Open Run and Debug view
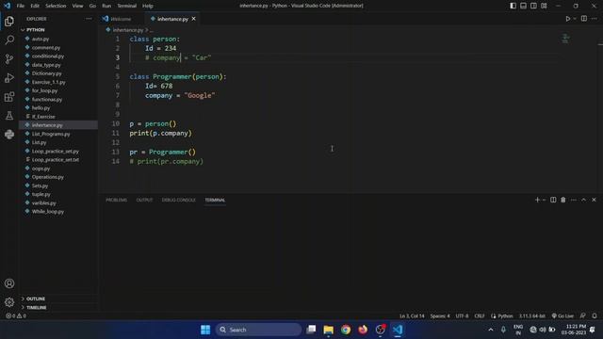Viewport: 603px width, 339px height. 9,77
